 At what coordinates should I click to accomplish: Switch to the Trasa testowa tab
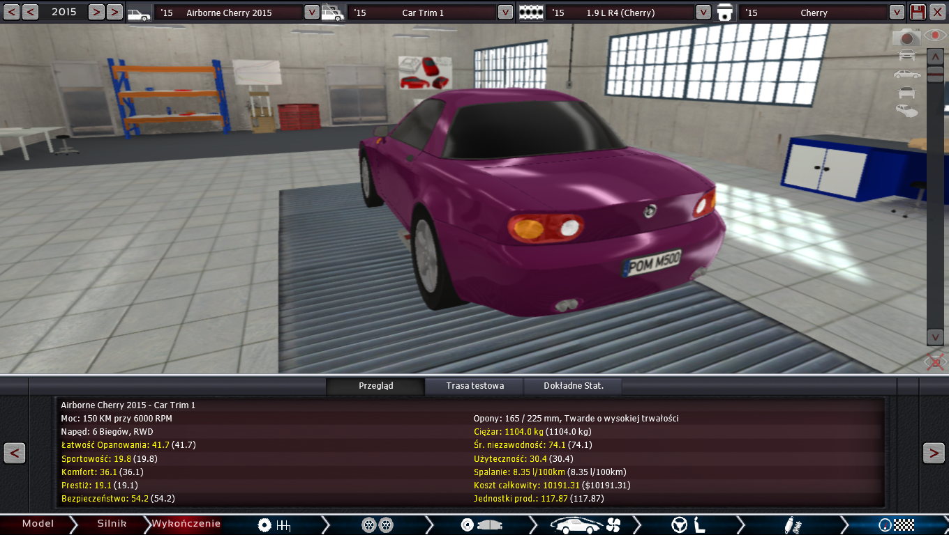click(474, 386)
